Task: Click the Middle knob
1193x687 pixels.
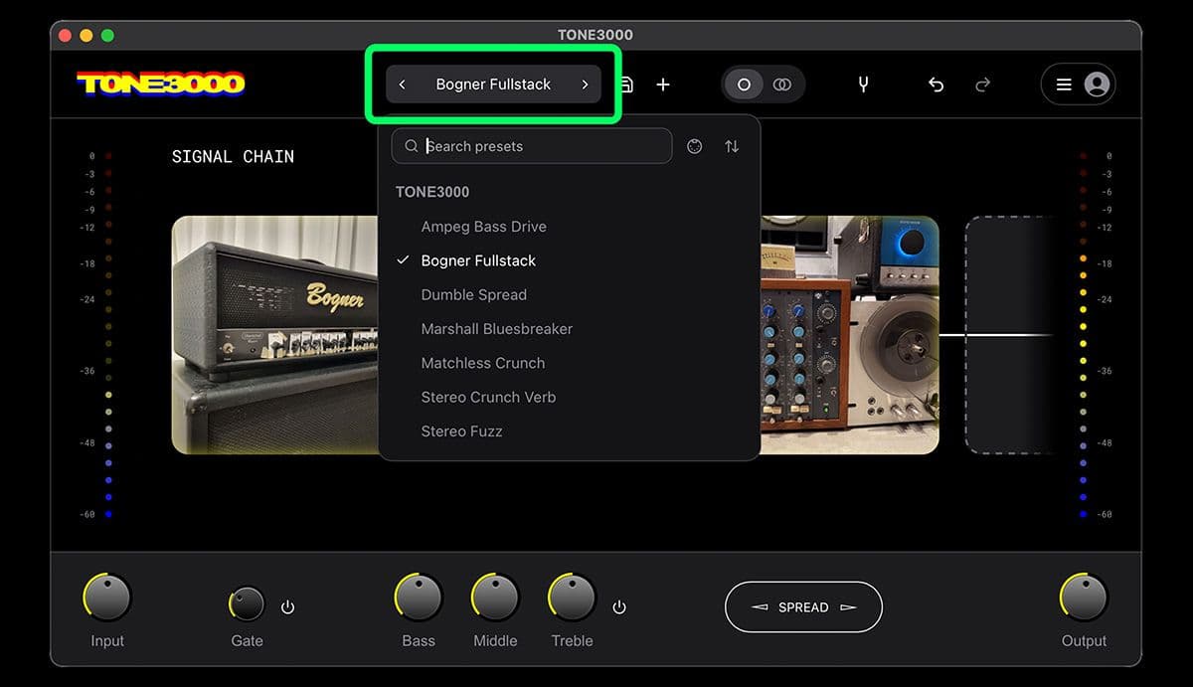Action: (495, 598)
